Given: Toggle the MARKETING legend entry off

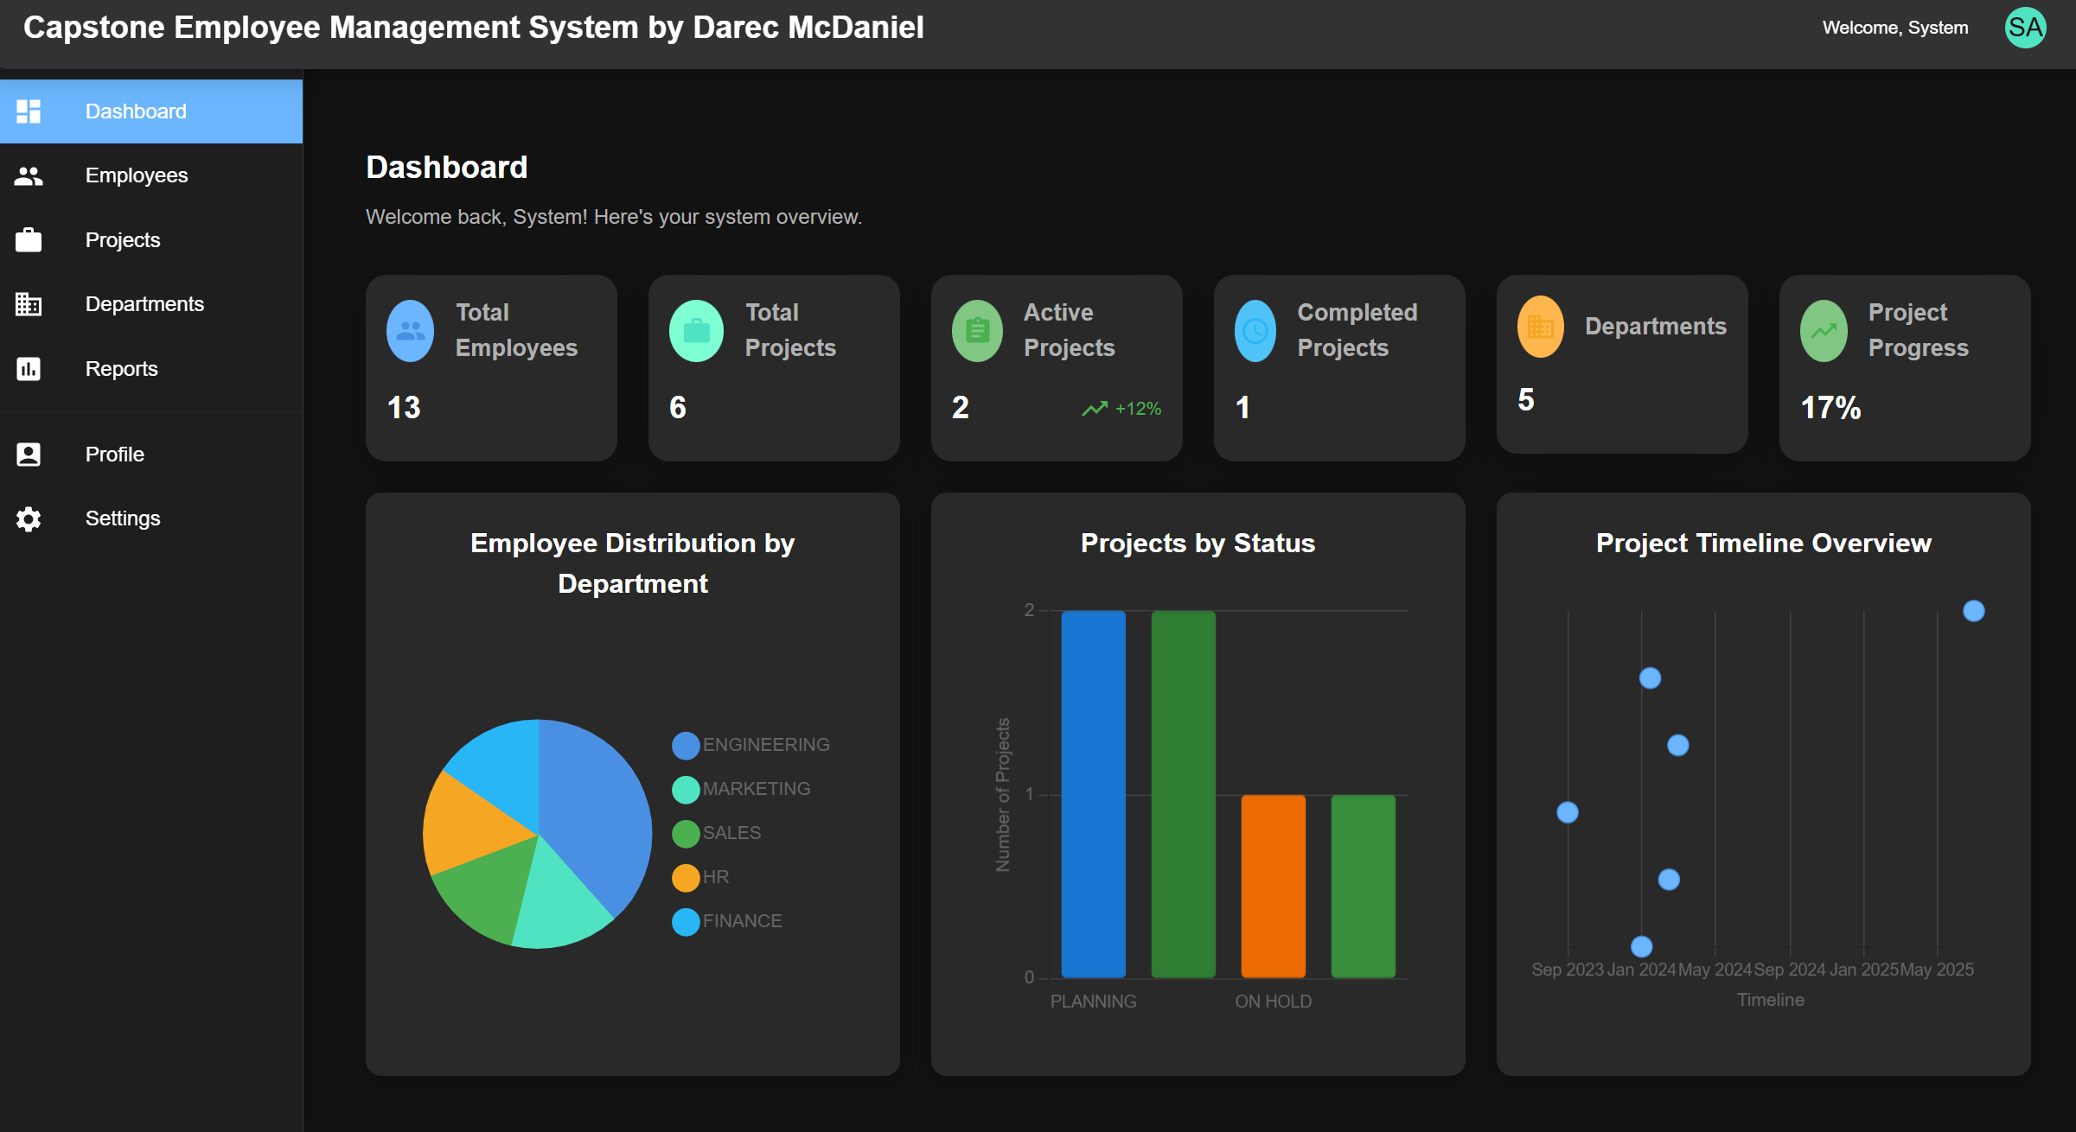Looking at the screenshot, I should [740, 788].
